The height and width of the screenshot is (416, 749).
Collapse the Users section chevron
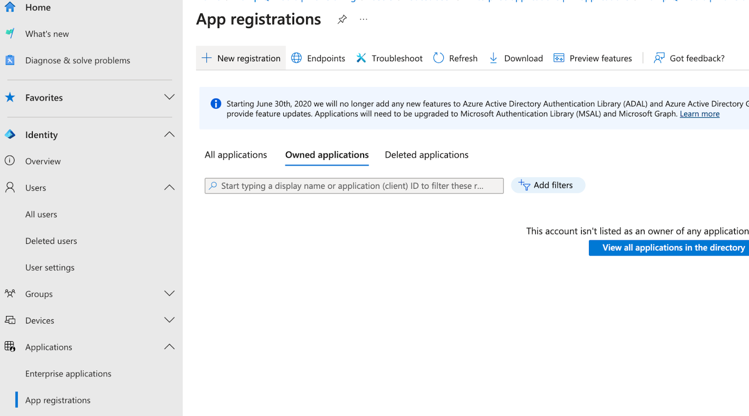[x=169, y=187]
